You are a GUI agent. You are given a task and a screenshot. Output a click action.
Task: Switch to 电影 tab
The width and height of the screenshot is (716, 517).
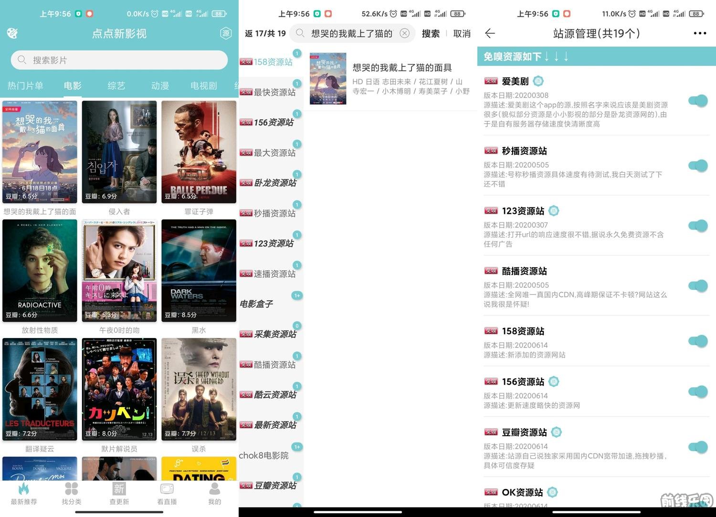73,85
